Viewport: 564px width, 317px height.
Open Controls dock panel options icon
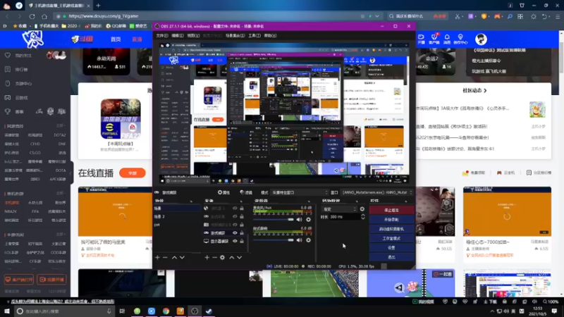(406, 201)
